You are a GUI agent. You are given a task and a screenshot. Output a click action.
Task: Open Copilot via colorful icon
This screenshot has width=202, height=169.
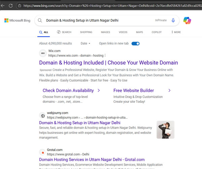click(x=187, y=21)
